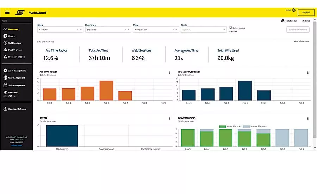Click the Asset management gear icon
This screenshot has width=317, height=194.
5,71
